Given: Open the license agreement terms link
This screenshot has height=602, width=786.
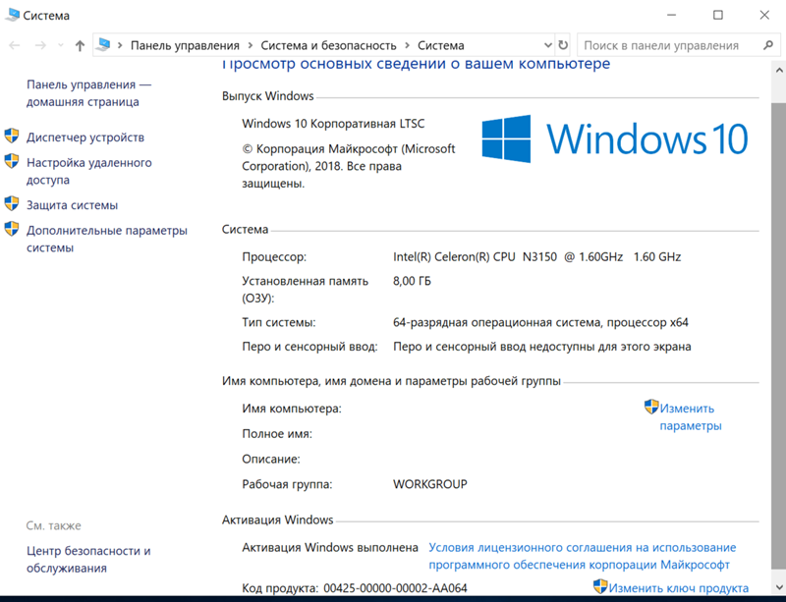Looking at the screenshot, I should 583,556.
